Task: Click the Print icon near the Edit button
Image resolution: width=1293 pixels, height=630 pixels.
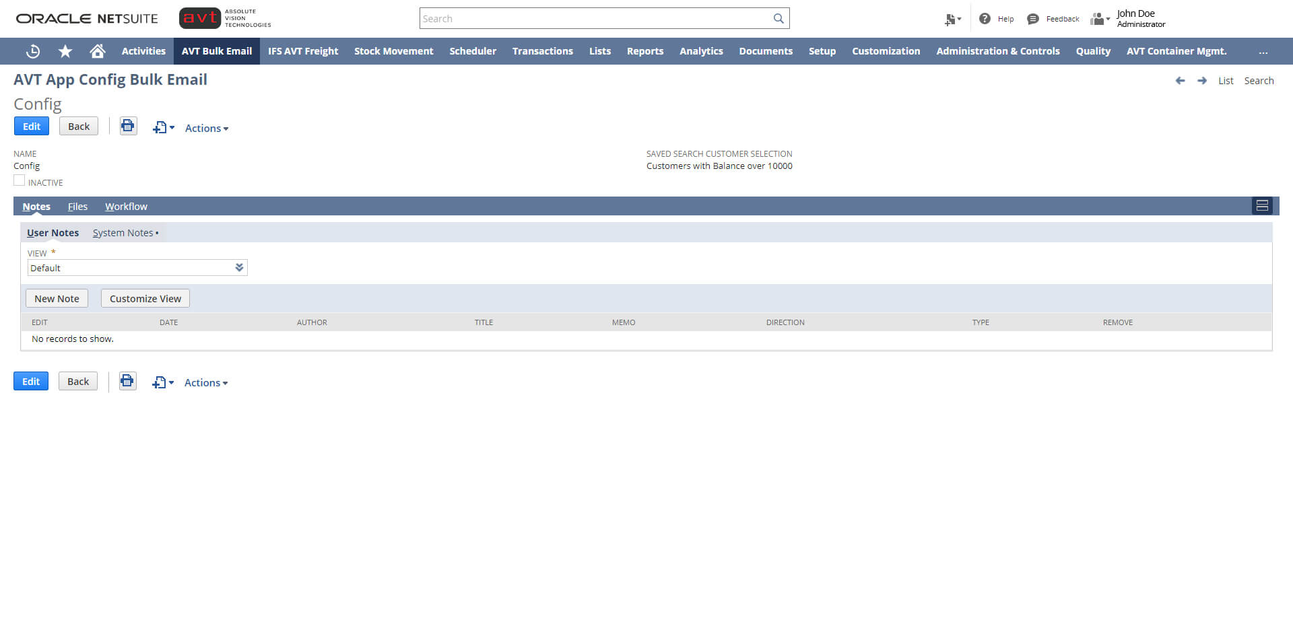Action: (x=128, y=126)
